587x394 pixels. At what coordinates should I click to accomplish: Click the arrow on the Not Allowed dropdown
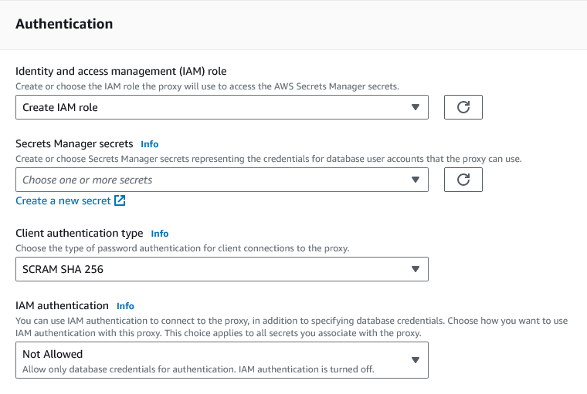(415, 360)
